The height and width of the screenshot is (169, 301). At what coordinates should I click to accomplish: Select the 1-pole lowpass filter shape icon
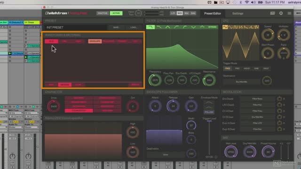[x=159, y=27]
